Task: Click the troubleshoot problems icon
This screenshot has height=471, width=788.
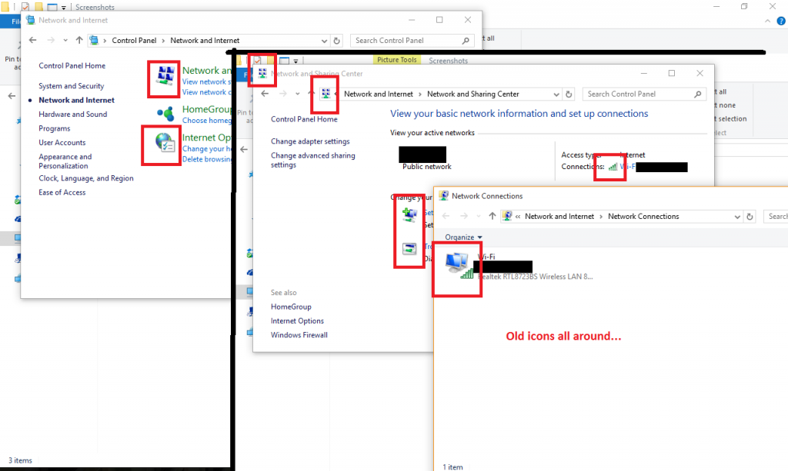Action: (x=409, y=248)
